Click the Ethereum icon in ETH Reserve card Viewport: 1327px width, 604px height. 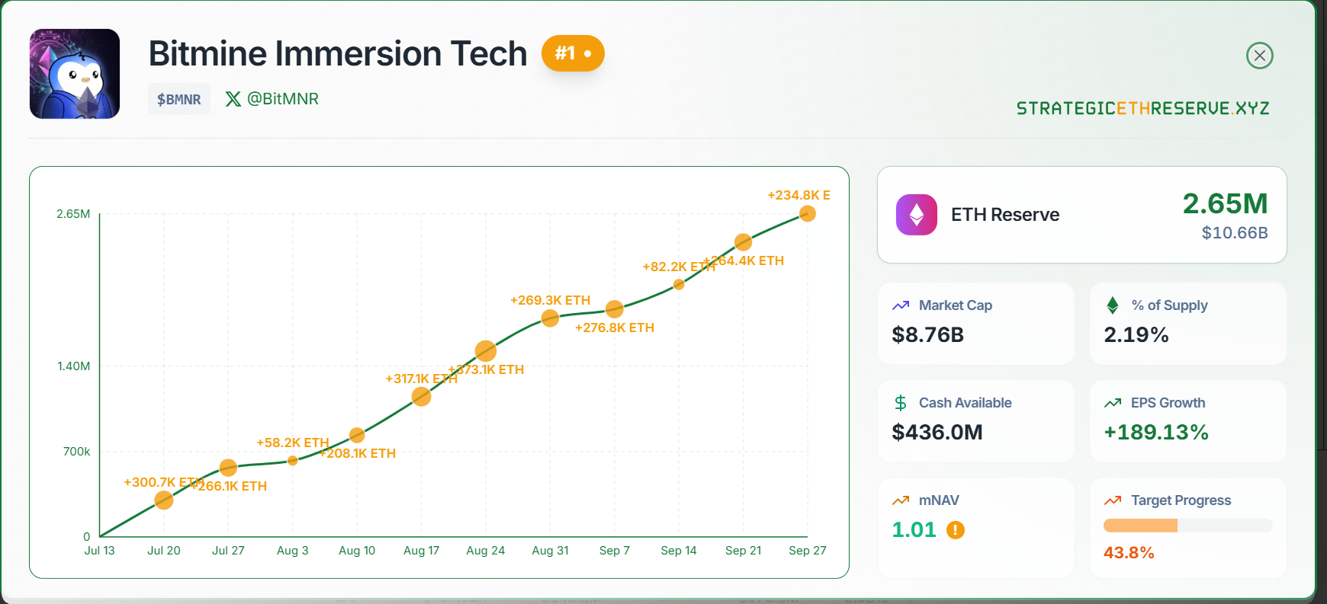coord(916,215)
